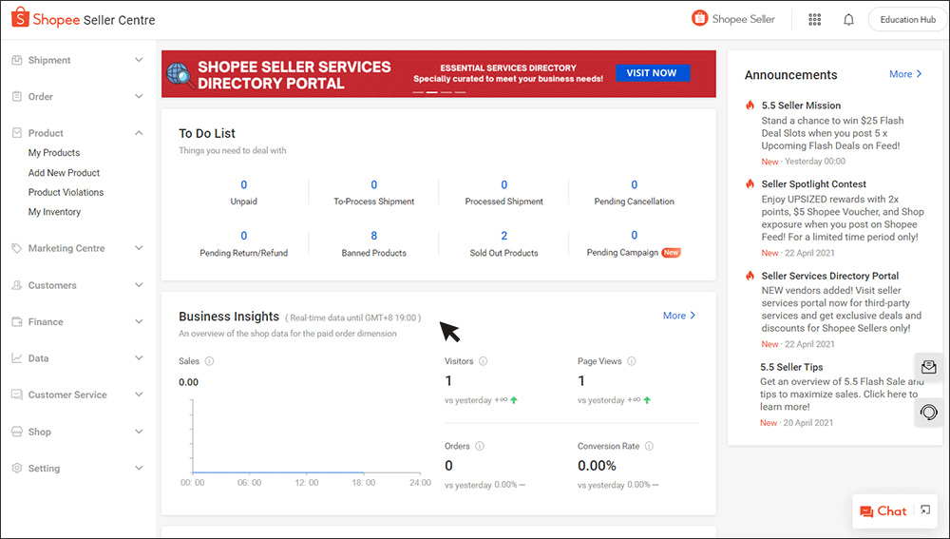
Task: Click the Sales info icon
Action: (x=209, y=360)
